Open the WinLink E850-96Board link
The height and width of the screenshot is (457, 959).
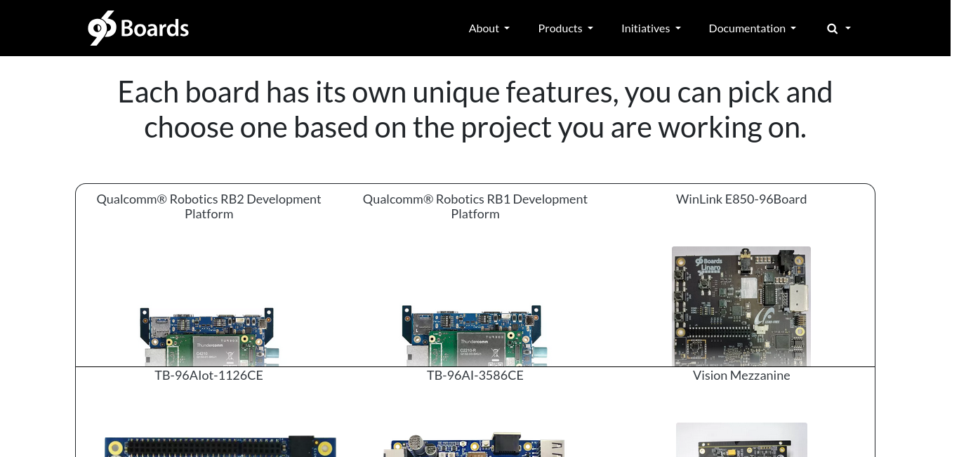pyautogui.click(x=741, y=199)
